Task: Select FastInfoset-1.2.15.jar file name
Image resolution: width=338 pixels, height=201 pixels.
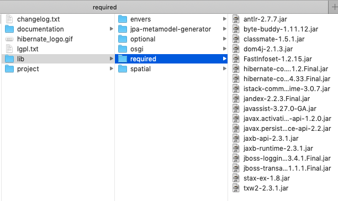Action: [278, 59]
